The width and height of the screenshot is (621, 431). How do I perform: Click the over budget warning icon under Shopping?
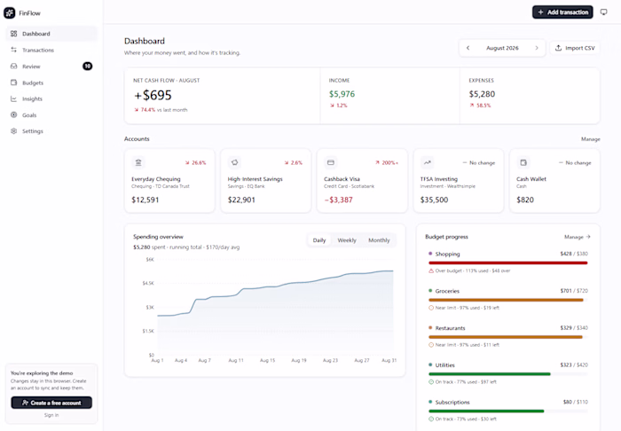(x=431, y=270)
